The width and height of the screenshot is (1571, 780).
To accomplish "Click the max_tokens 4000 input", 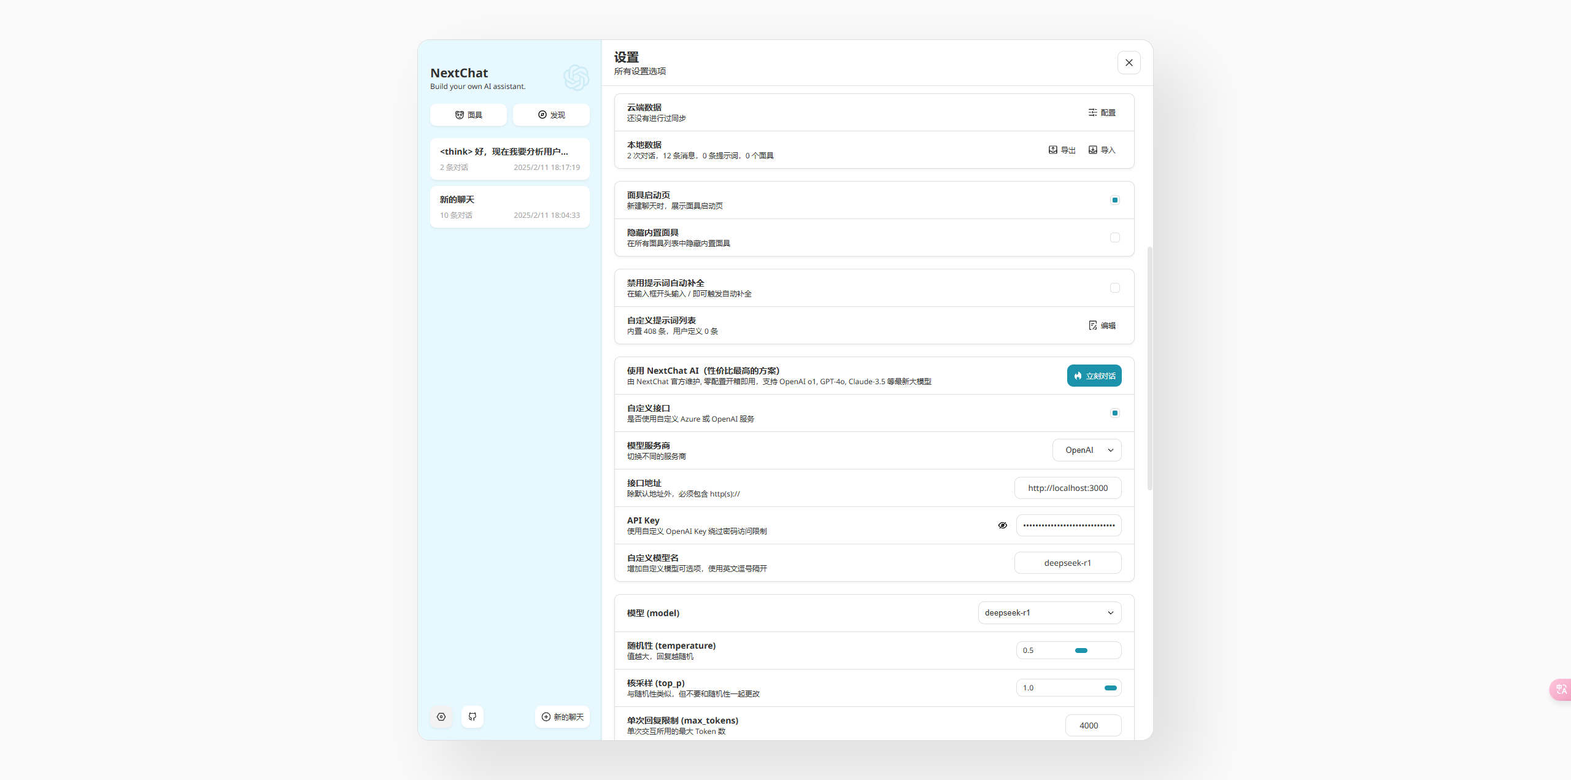I will [1093, 725].
